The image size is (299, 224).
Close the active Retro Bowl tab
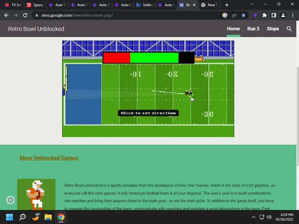point(194,5)
